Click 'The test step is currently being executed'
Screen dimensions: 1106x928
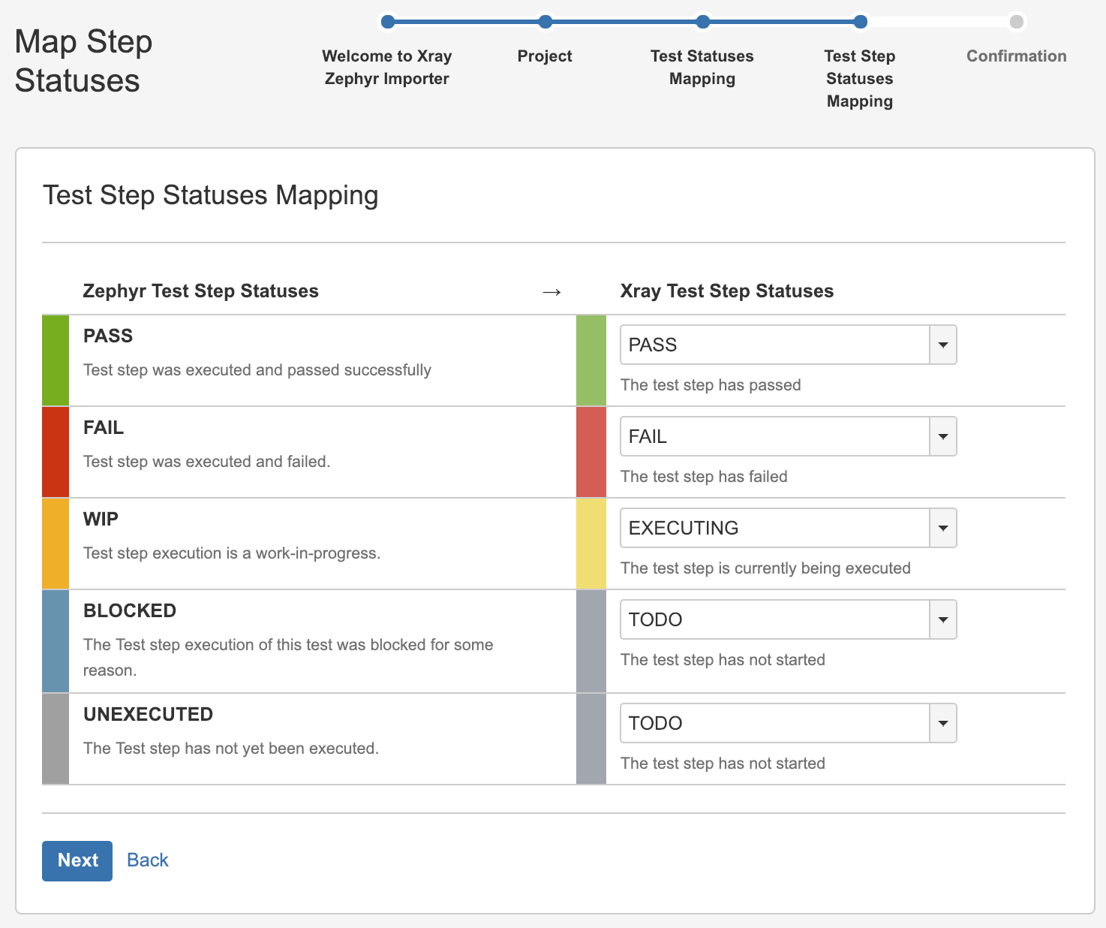point(765,568)
